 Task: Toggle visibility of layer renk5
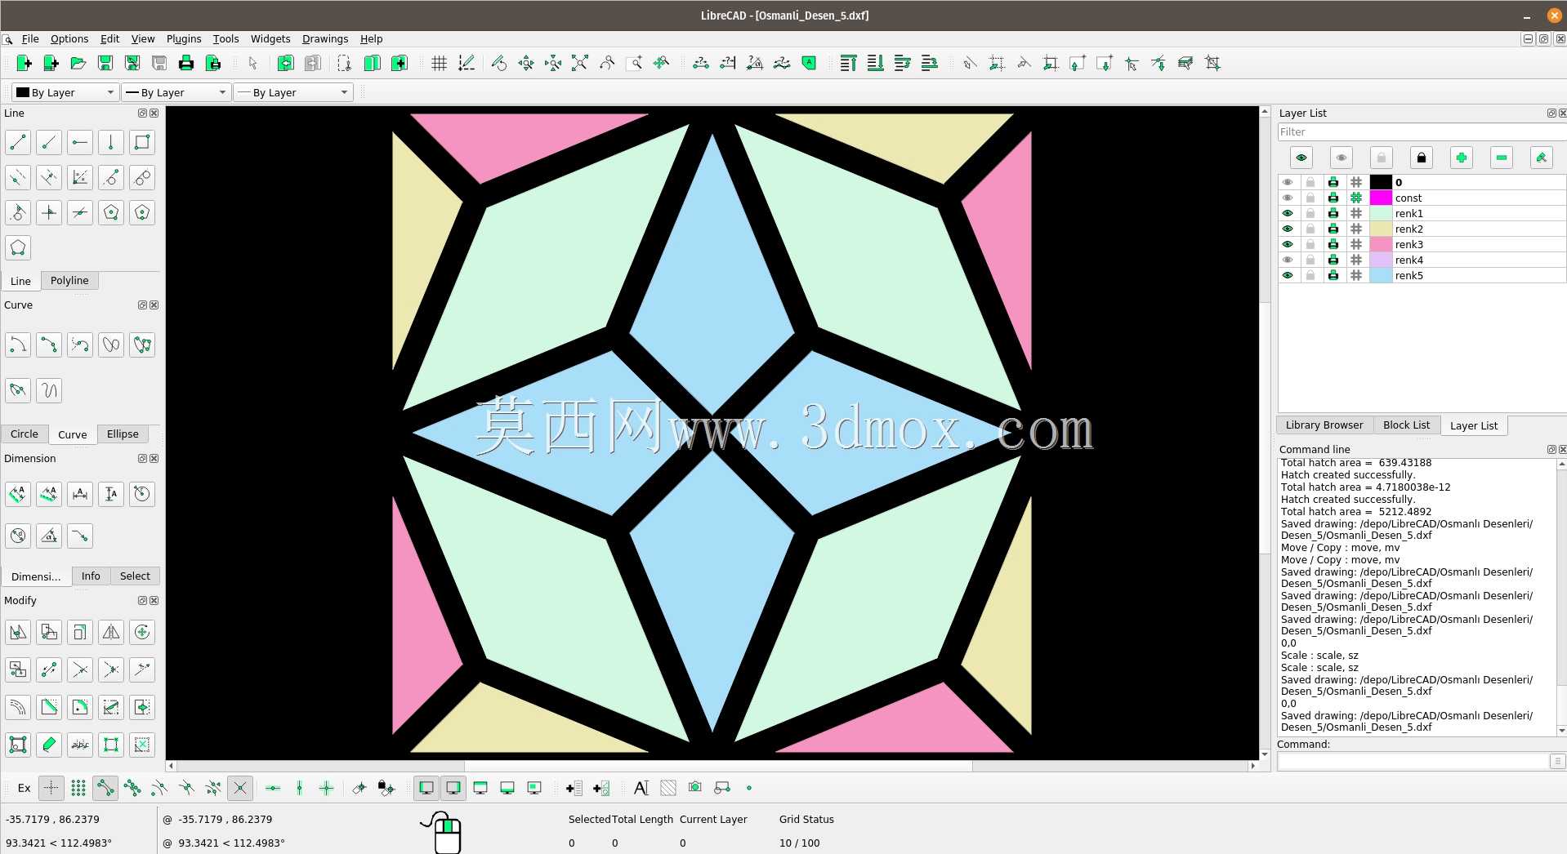coord(1288,276)
